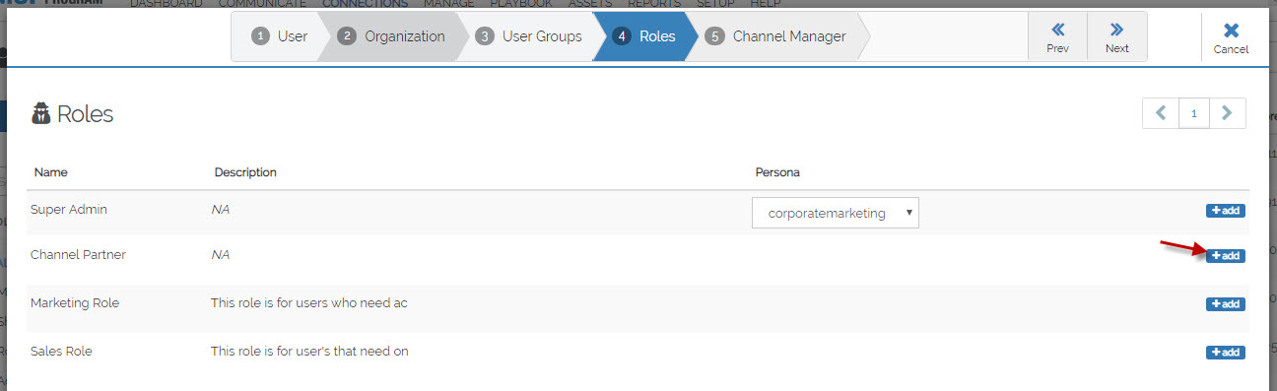The height and width of the screenshot is (391, 1277).
Task: Go to previous page of roles
Action: [1160, 113]
